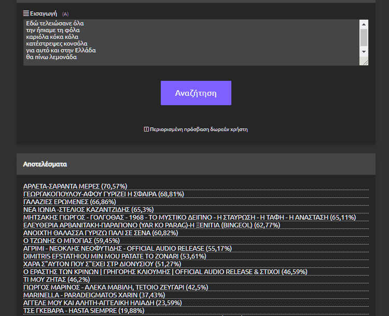Click the resize grip of the text area
389x316 pixels.
(x=364, y=61)
